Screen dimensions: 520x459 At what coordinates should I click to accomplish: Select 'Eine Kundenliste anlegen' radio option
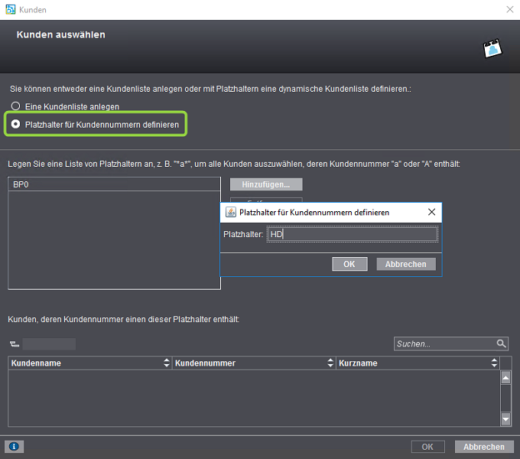[15, 106]
